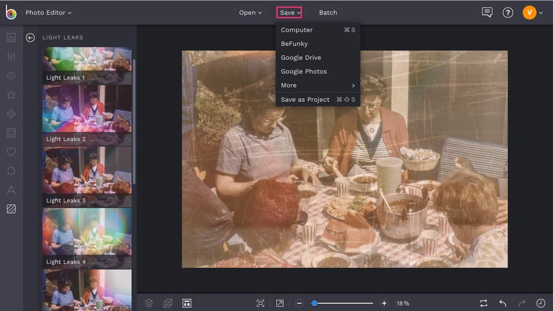Image resolution: width=553 pixels, height=311 pixels.
Task: Click the 18 % zoom value
Action: tap(403, 303)
